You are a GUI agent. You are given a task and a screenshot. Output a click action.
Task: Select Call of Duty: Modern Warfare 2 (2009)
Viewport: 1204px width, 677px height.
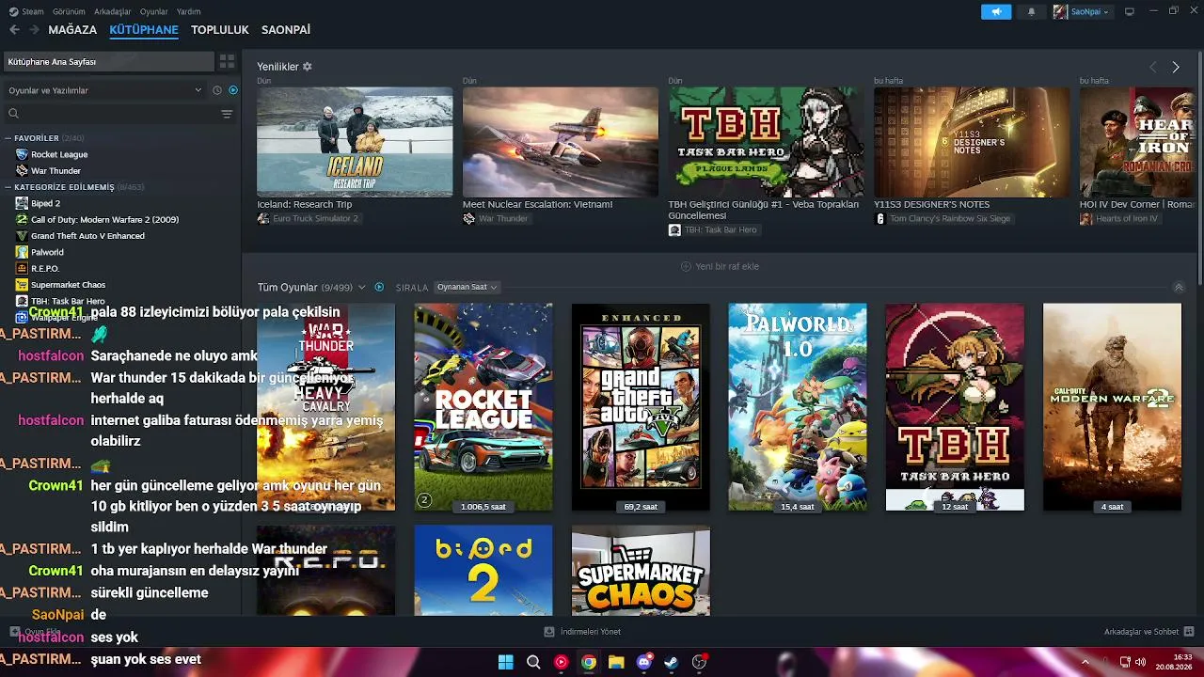[x=104, y=220]
